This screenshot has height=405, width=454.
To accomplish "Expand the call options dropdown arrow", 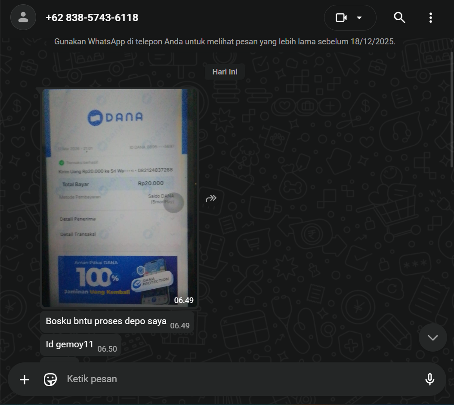I will click(359, 18).
